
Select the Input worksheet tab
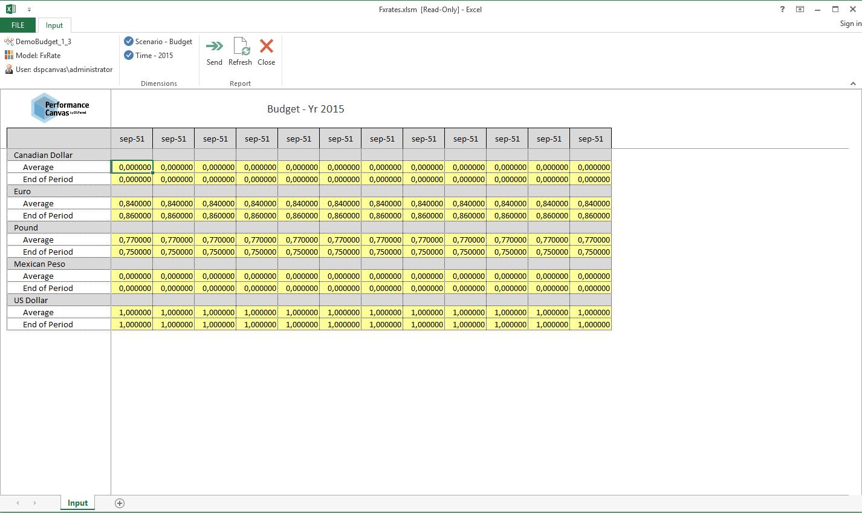(77, 503)
